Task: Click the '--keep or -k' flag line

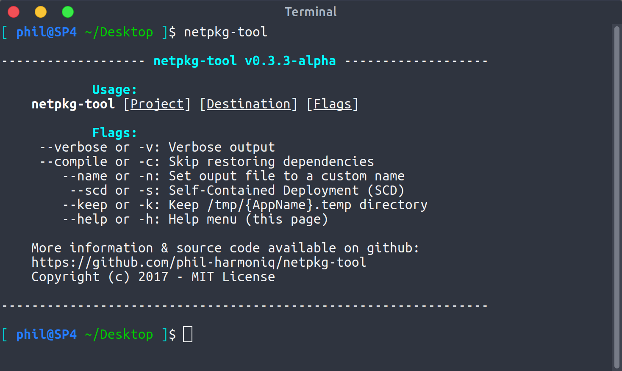Action: click(245, 205)
